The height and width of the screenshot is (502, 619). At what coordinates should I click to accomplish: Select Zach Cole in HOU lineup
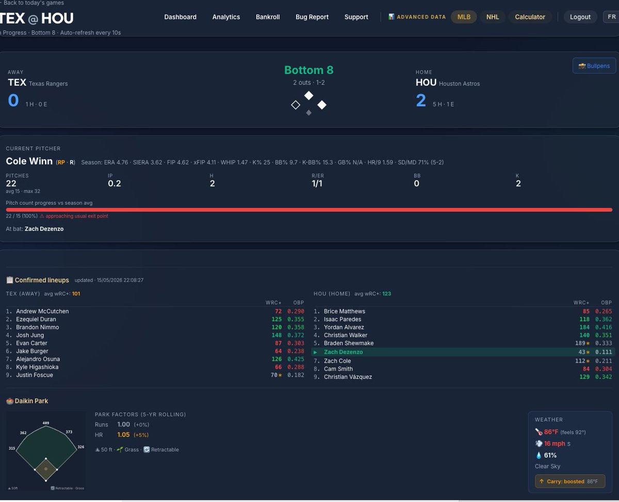337,361
